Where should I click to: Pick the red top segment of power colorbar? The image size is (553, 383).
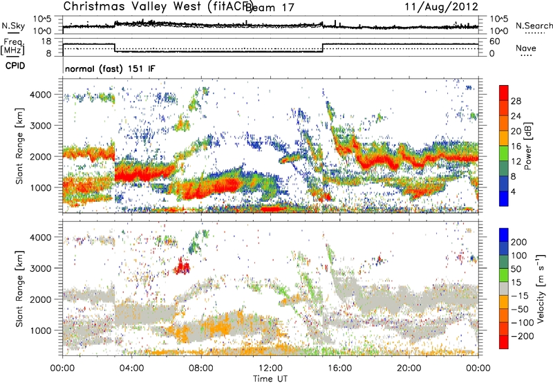tap(504, 93)
